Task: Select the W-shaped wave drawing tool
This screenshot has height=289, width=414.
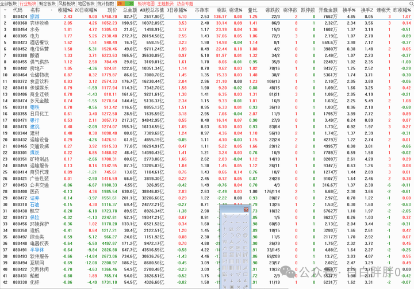Action: point(225,242)
